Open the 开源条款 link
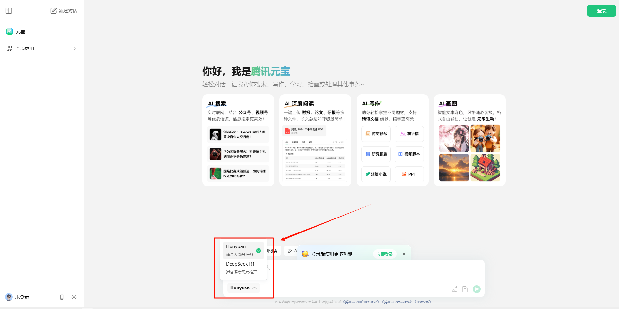The image size is (619, 309). point(423,302)
